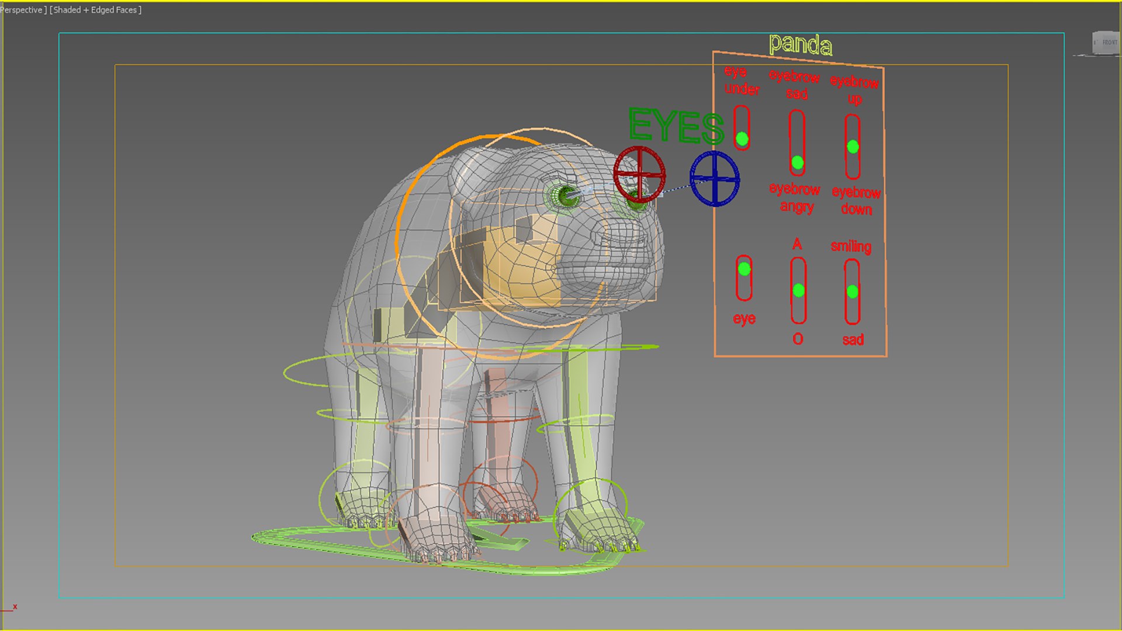Click the O label under mouth slider
The height and width of the screenshot is (631, 1122).
[x=798, y=339]
